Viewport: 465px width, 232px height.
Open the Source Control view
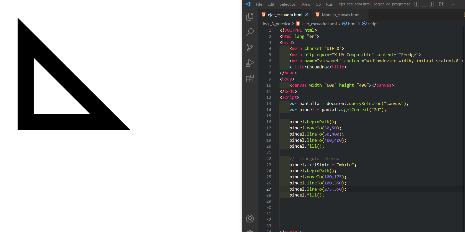point(250,48)
